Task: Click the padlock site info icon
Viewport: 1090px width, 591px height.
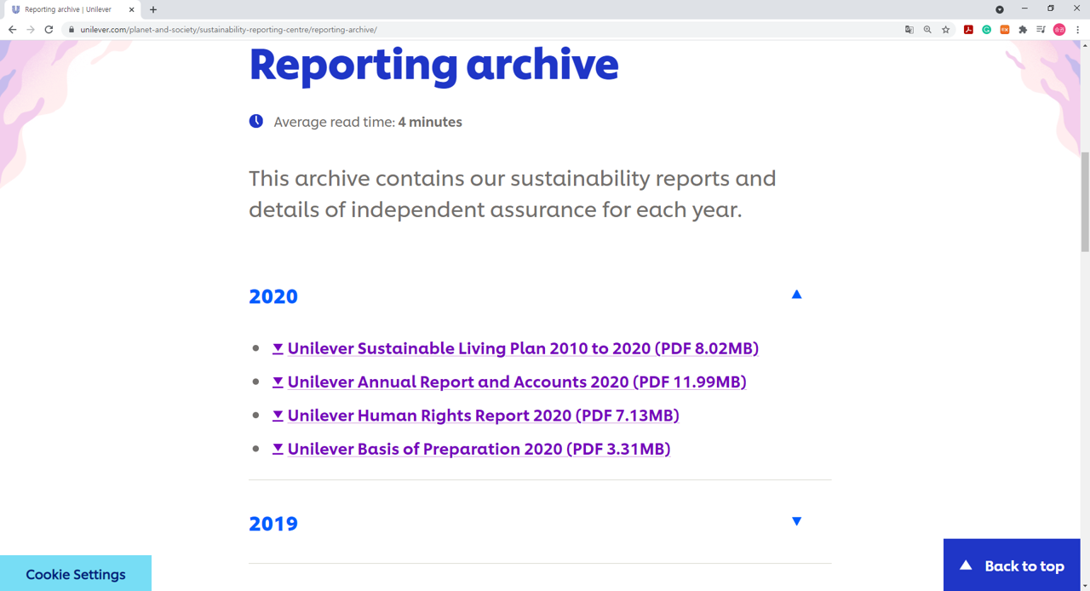Action: [x=72, y=30]
